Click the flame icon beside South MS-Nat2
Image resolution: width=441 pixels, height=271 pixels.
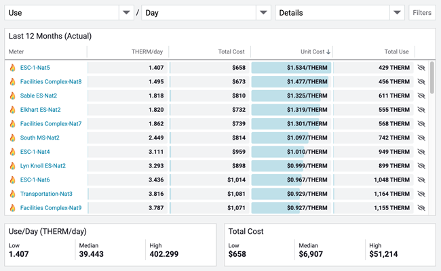12,138
